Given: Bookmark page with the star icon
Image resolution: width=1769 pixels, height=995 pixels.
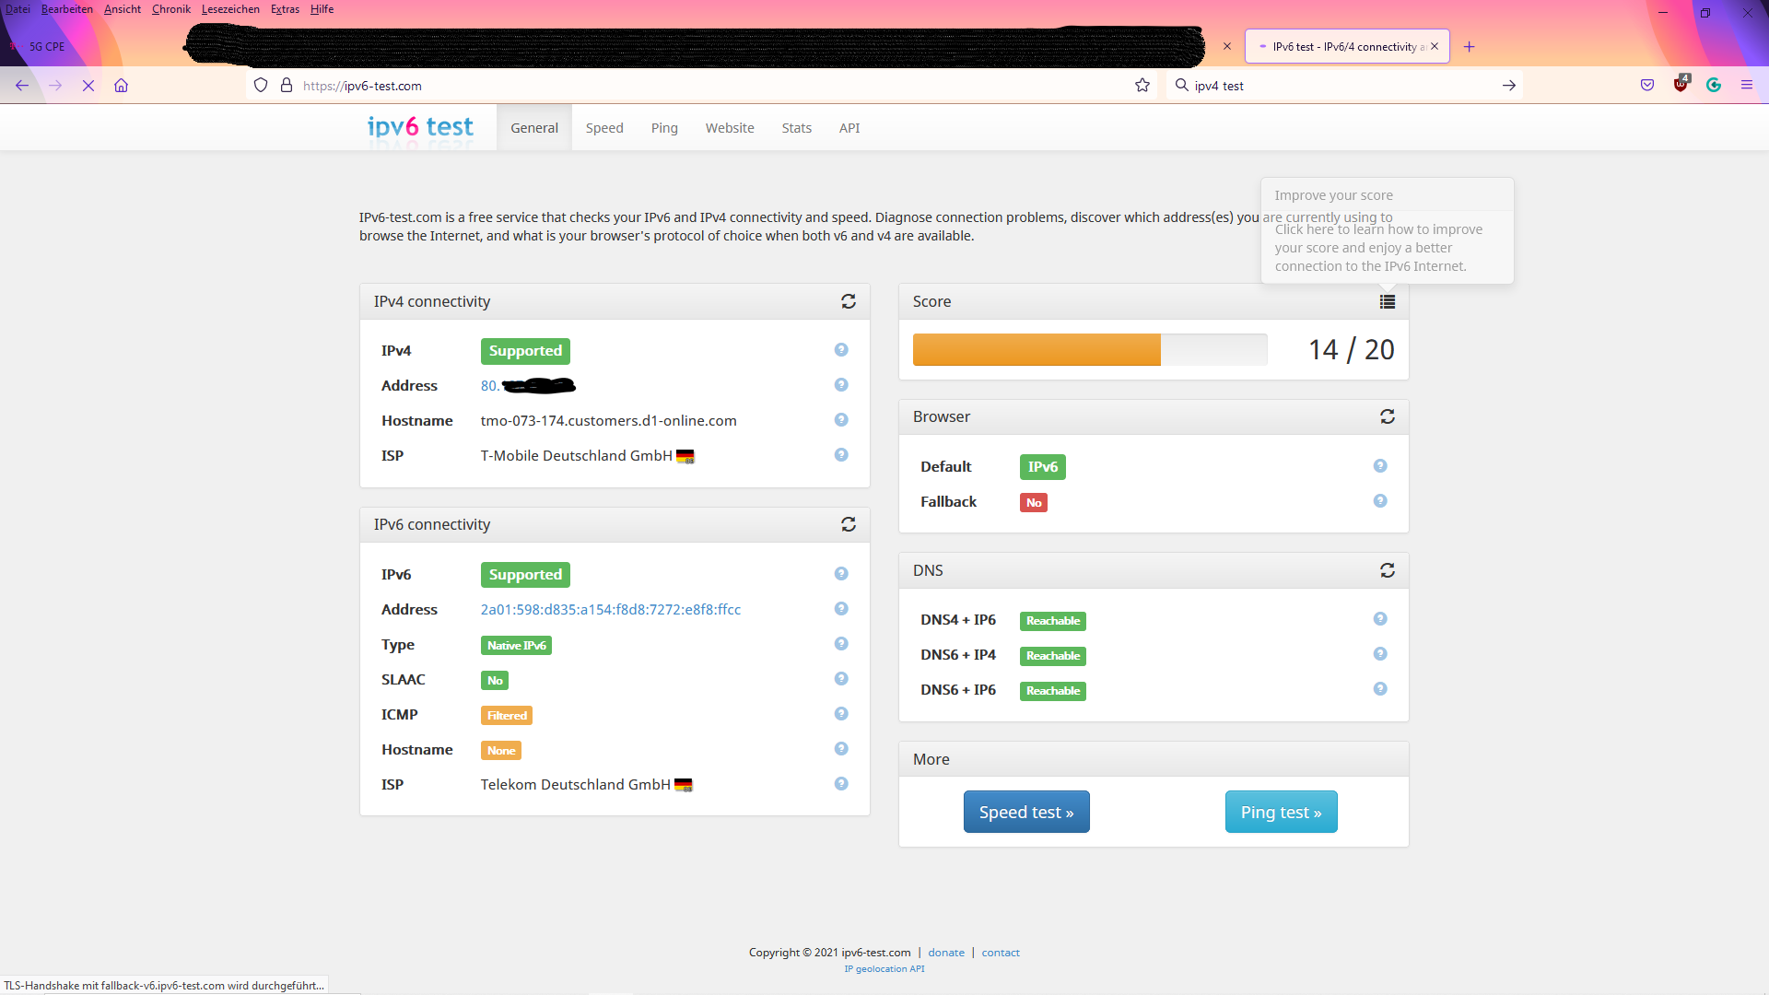Looking at the screenshot, I should (x=1142, y=86).
